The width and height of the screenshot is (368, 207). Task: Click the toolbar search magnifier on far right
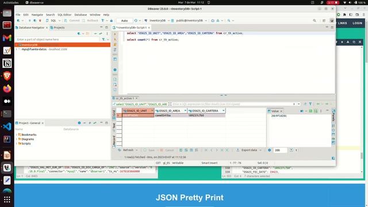tap(315, 21)
